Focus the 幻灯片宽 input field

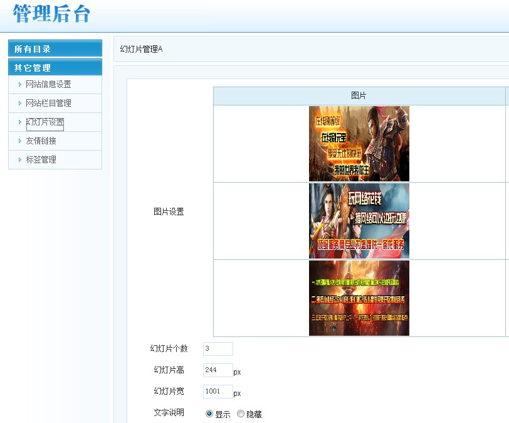[x=218, y=392]
